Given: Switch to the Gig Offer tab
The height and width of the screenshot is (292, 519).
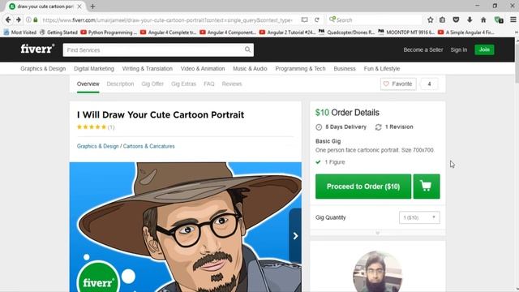Looking at the screenshot, I should coord(152,84).
